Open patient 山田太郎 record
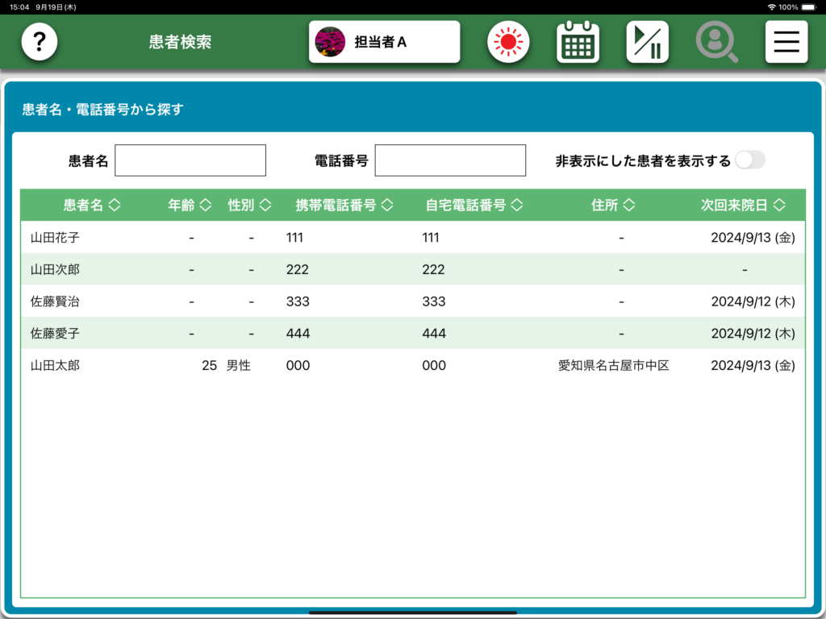The width and height of the screenshot is (826, 619). [55, 365]
